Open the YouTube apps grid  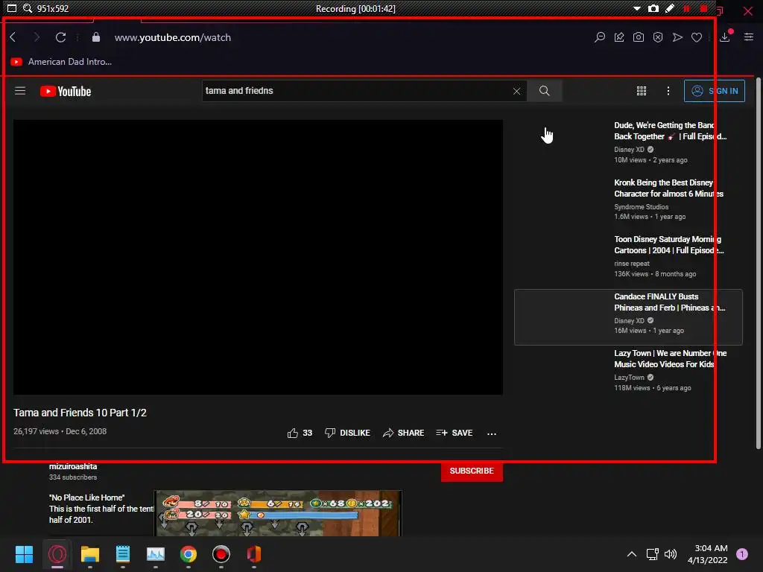pyautogui.click(x=642, y=91)
